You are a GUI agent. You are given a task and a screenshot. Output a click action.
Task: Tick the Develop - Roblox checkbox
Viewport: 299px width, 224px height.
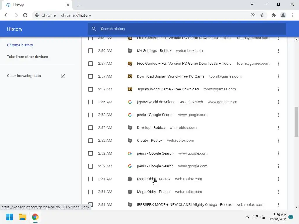coord(91,128)
